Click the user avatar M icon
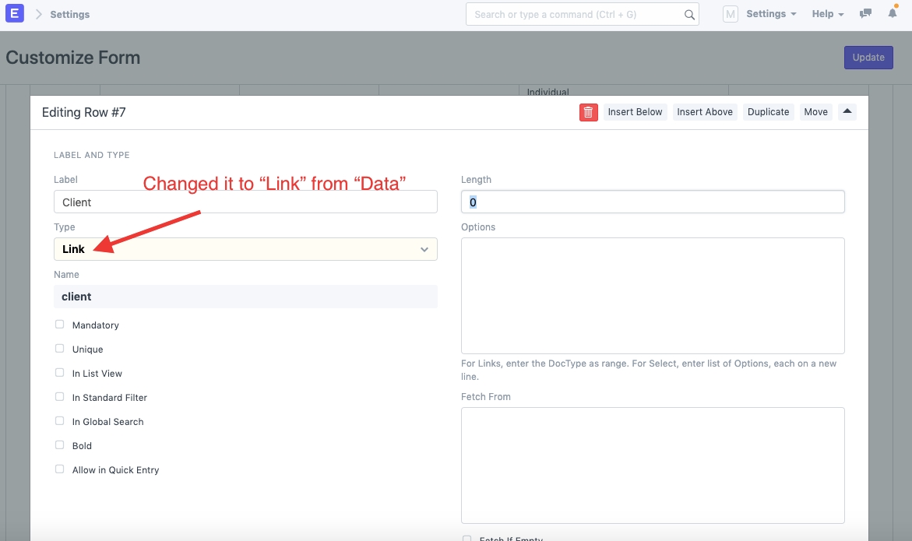This screenshot has width=912, height=541. (731, 14)
